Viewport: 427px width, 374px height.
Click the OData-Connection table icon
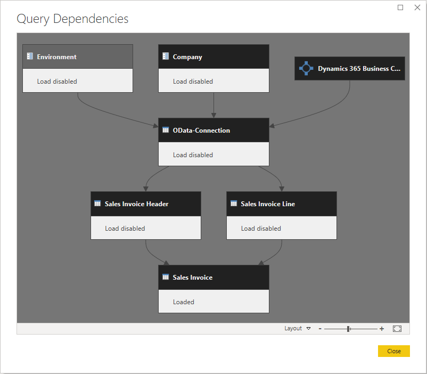[166, 130]
